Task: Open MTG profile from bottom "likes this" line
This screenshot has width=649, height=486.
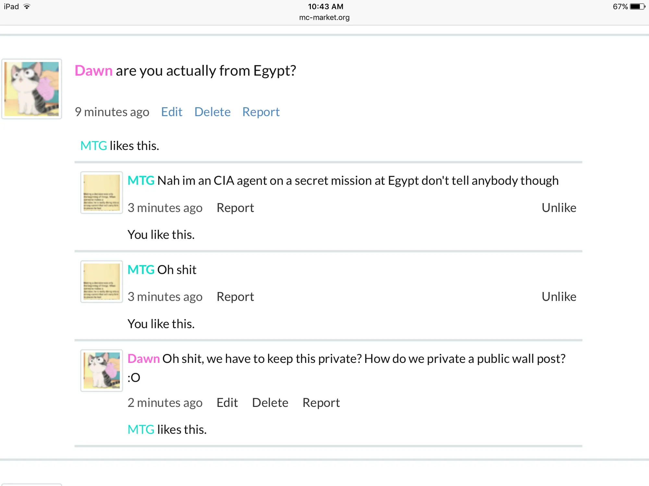Action: pos(141,430)
